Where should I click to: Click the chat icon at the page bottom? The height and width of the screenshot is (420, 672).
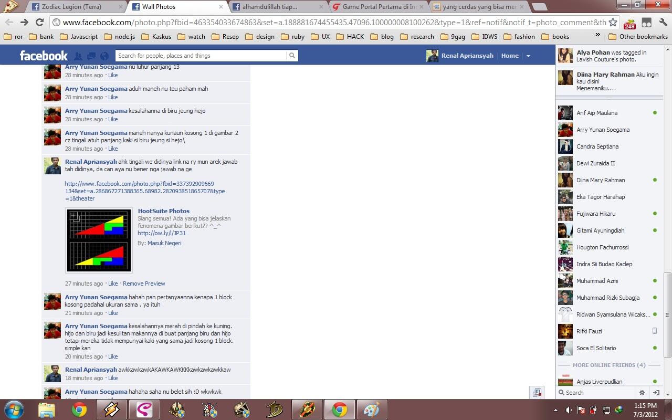point(537,392)
